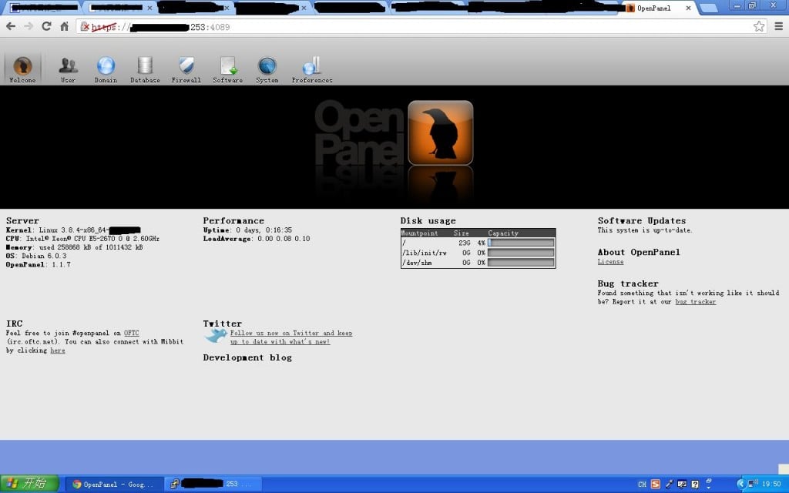Viewport: 789px width, 493px height.
Task: Select the Firewall shield icon
Action: coord(186,67)
